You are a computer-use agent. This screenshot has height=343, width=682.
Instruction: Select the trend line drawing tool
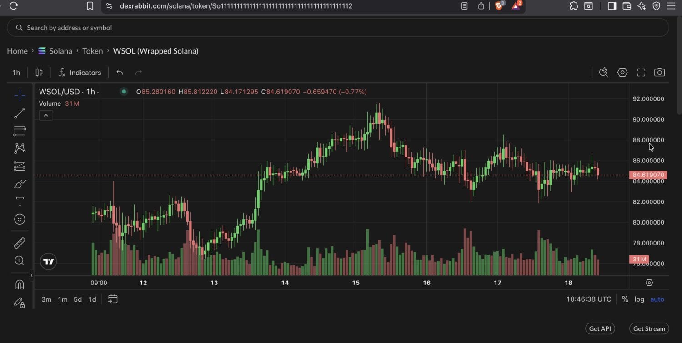pyautogui.click(x=20, y=113)
